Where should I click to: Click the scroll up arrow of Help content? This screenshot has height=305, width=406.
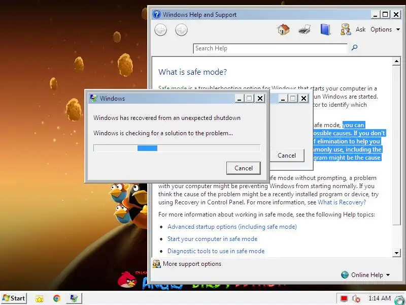pos(396,62)
